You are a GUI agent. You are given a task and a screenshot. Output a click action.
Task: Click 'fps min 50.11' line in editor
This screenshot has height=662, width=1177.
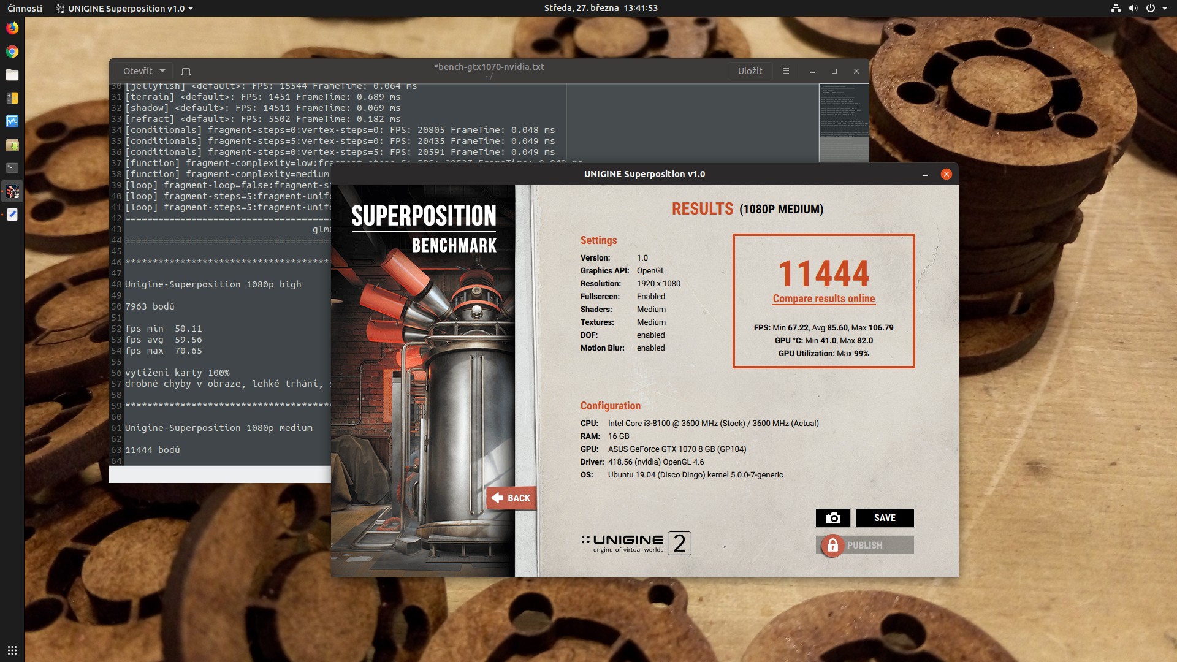[164, 329]
